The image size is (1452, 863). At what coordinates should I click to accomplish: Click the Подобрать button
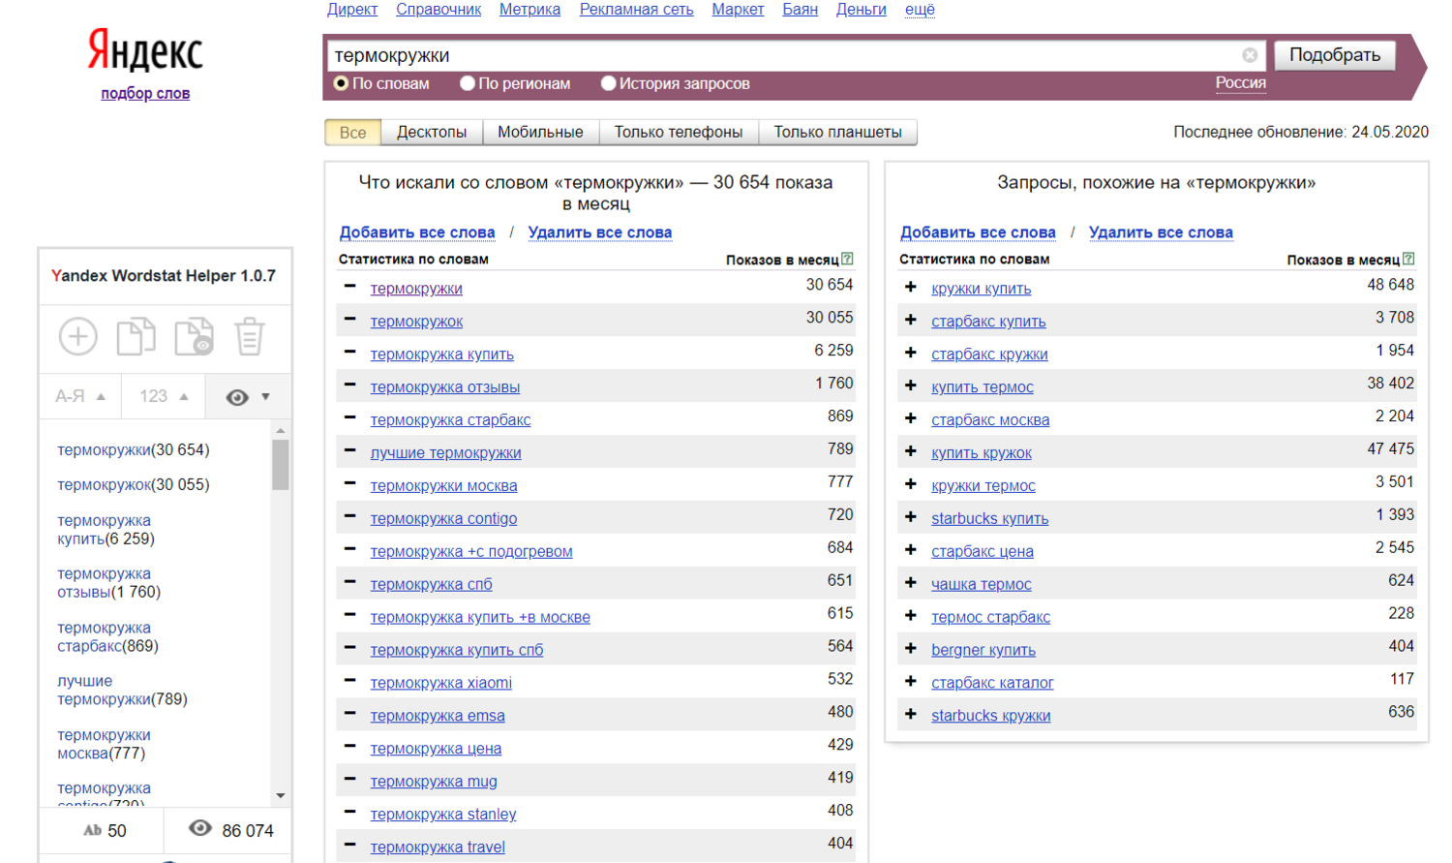(1335, 55)
